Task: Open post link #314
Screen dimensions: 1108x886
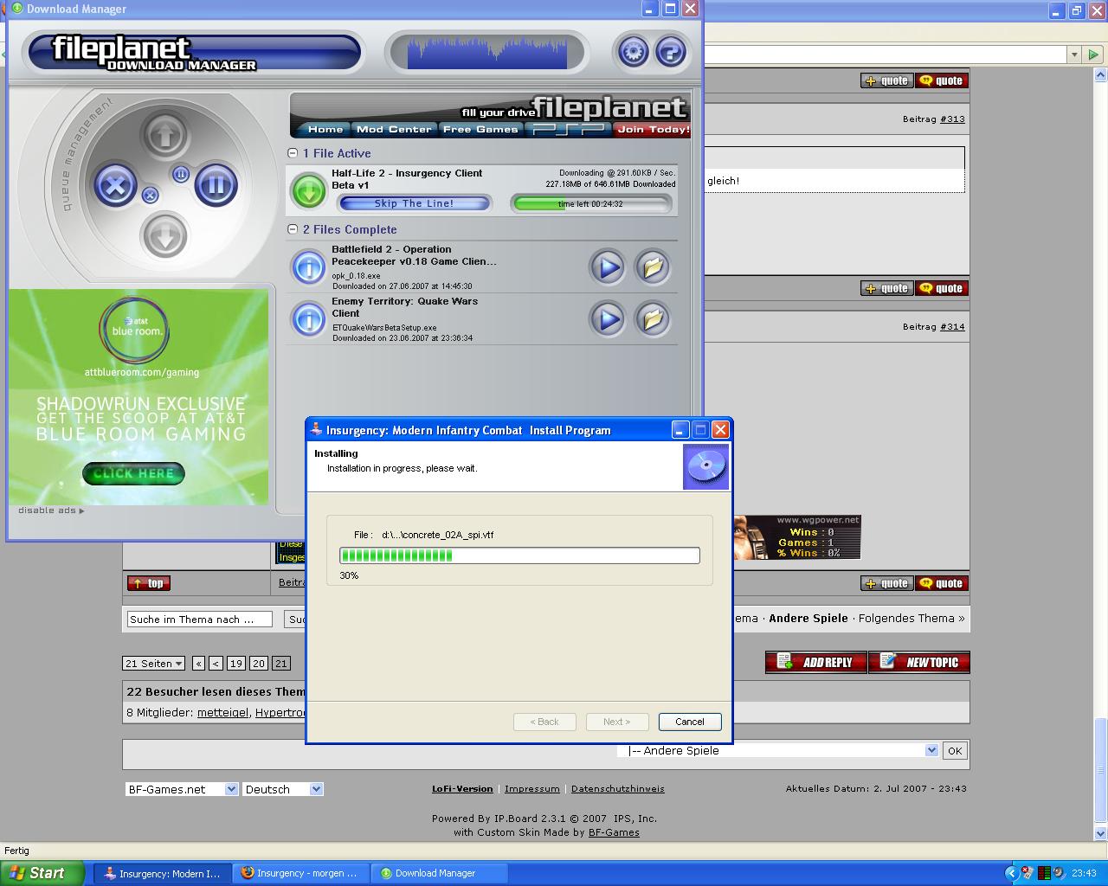Action: [x=952, y=327]
